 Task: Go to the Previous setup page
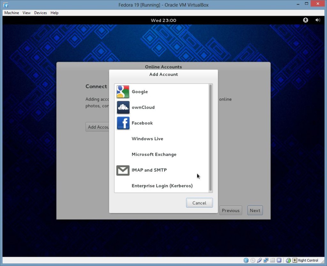231,211
